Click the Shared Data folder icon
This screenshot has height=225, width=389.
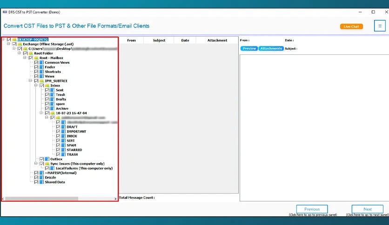[x=42, y=182]
